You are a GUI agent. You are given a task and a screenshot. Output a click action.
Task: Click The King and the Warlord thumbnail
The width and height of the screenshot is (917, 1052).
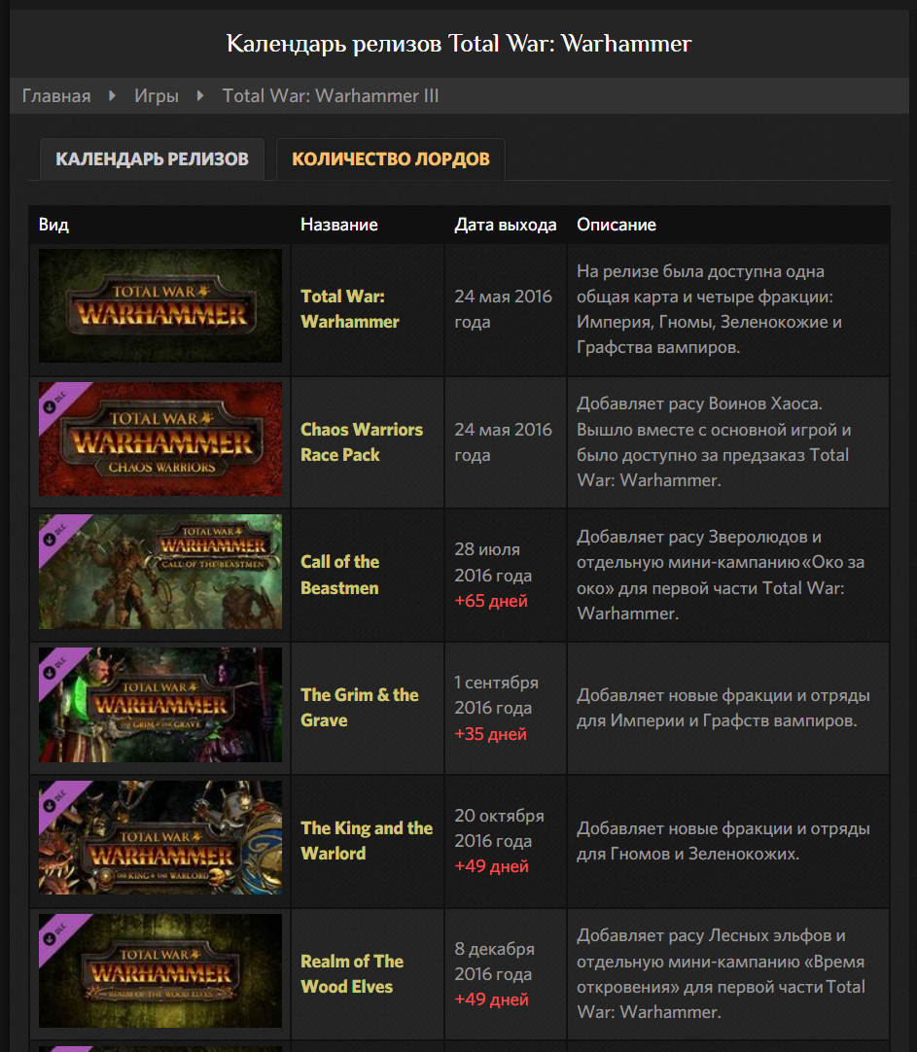coord(160,837)
